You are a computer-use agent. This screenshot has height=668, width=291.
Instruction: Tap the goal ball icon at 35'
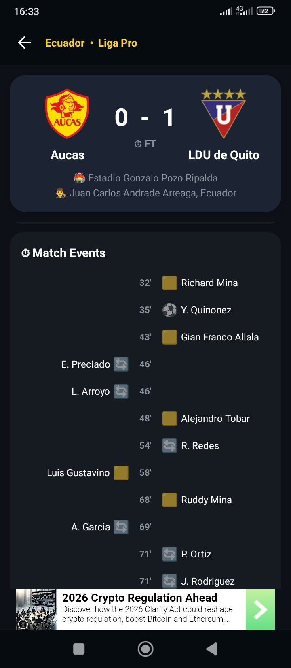point(170,310)
